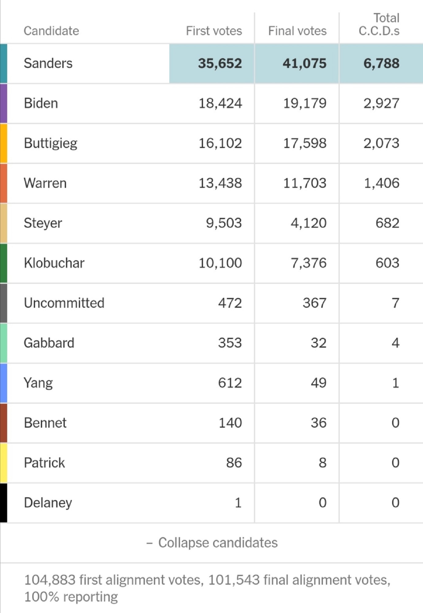Collapse candidates list

[212, 543]
